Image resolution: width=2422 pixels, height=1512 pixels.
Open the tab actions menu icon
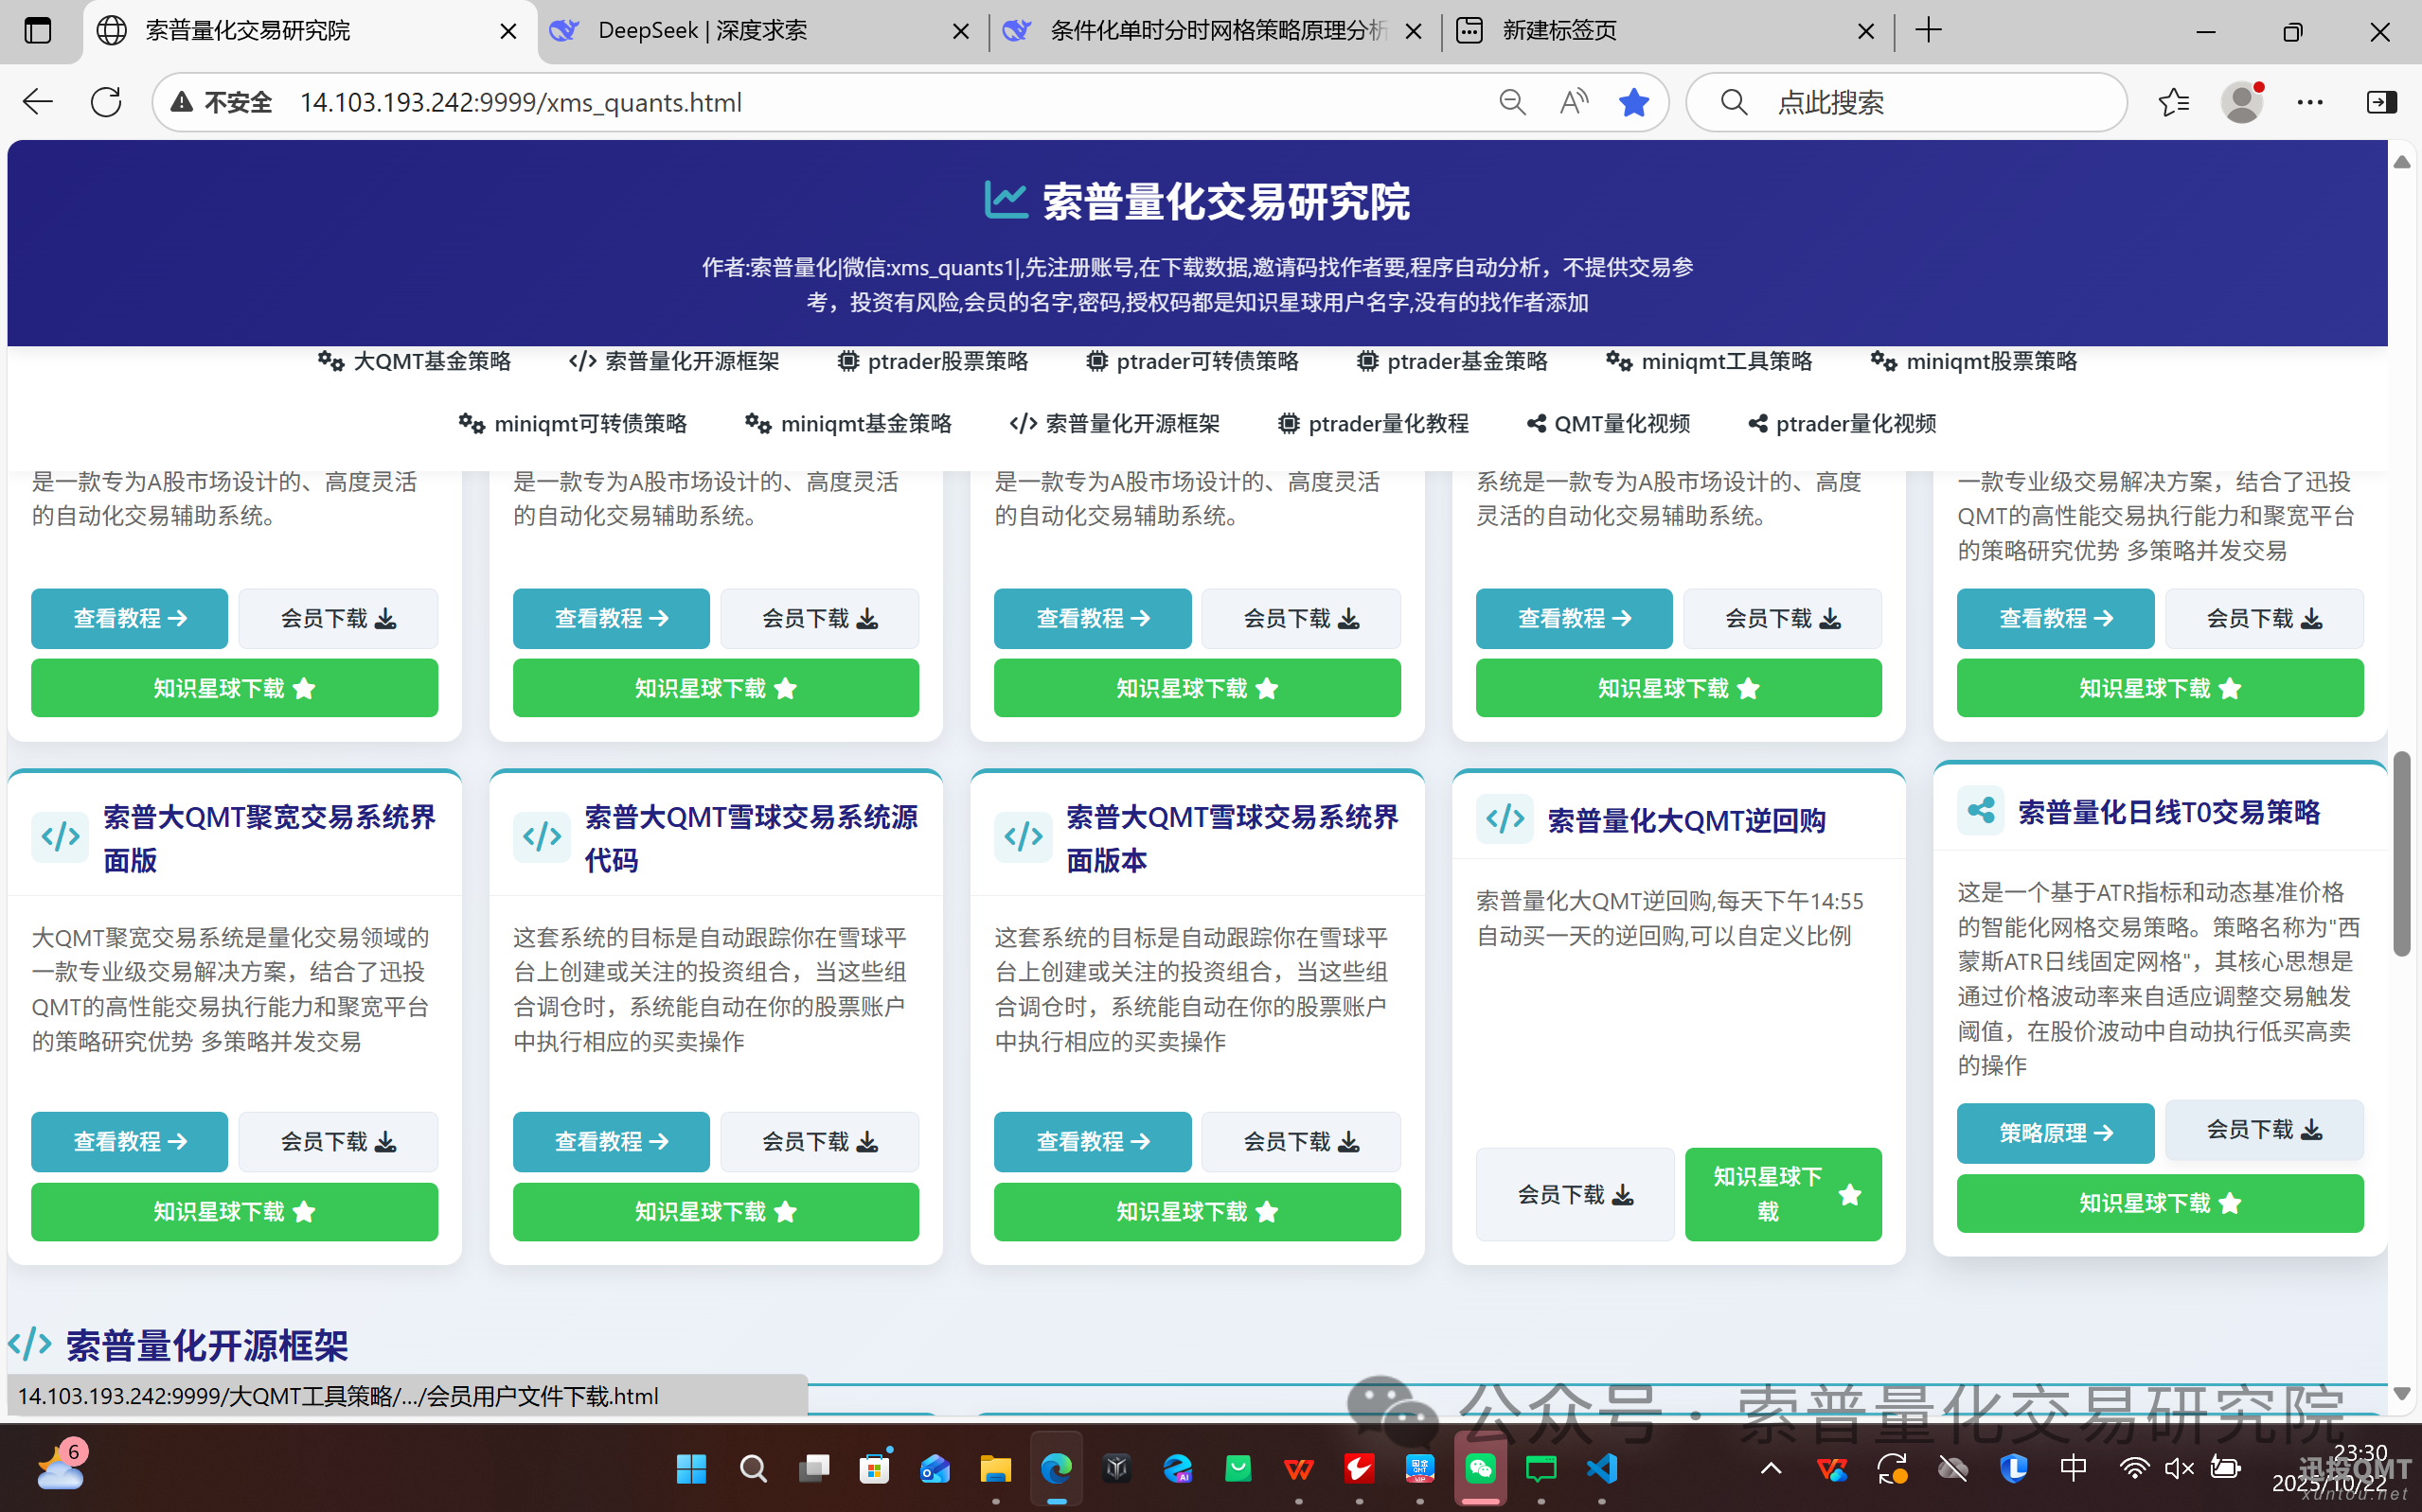tap(37, 30)
